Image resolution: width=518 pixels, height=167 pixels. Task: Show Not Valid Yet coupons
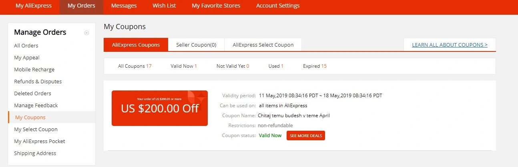[x=233, y=66]
